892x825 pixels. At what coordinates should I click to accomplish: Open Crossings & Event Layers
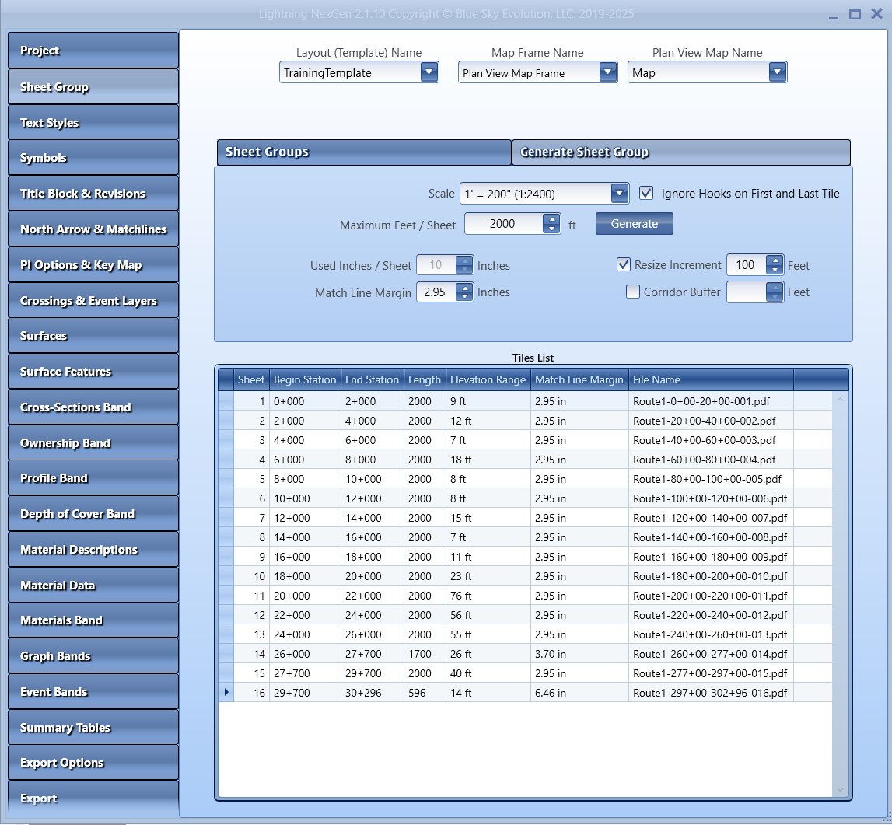coord(93,301)
